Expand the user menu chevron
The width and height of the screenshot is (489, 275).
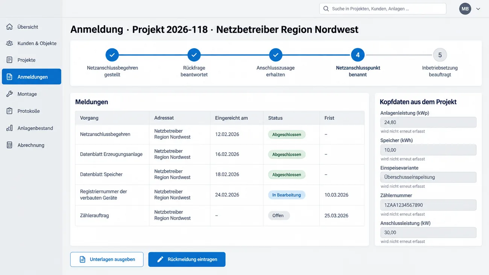click(x=478, y=9)
